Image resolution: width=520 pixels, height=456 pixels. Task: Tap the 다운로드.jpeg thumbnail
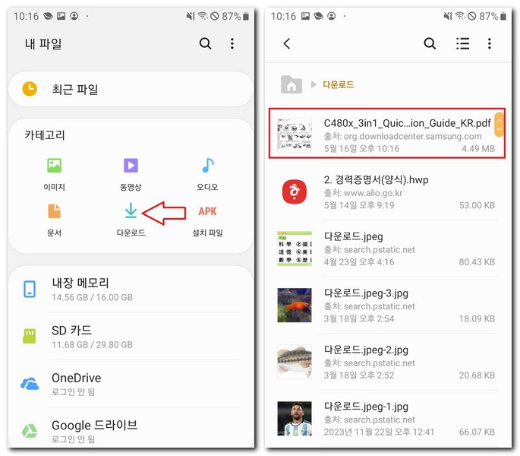[294, 249]
